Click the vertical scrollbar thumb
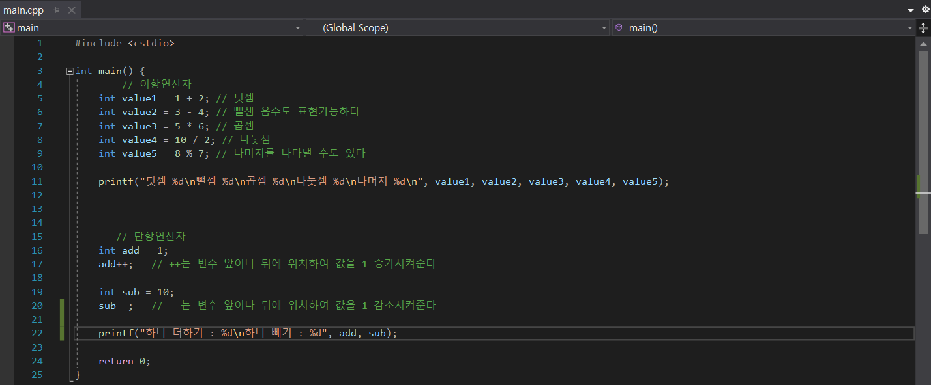Screen dimensions: 931x385 [x=923, y=141]
